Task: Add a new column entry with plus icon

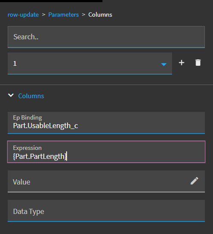Action: coord(181,63)
